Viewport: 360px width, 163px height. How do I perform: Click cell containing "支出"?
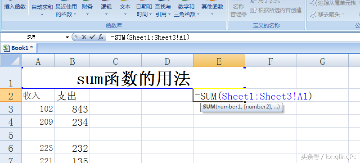click(x=72, y=95)
